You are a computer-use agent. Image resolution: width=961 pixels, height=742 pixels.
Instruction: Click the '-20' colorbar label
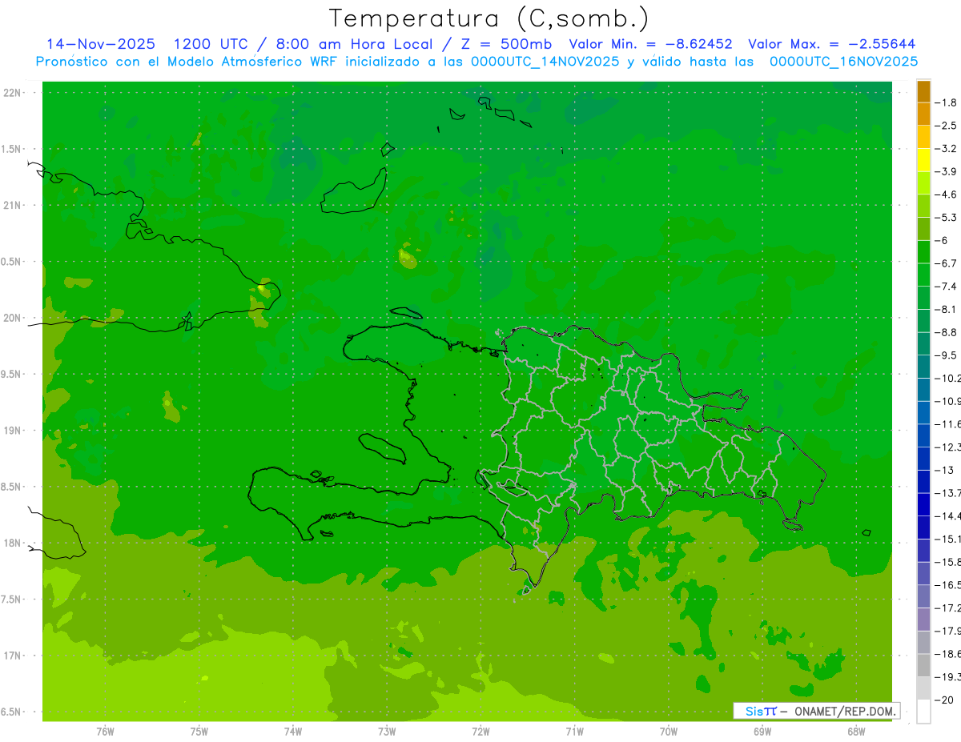tap(944, 700)
